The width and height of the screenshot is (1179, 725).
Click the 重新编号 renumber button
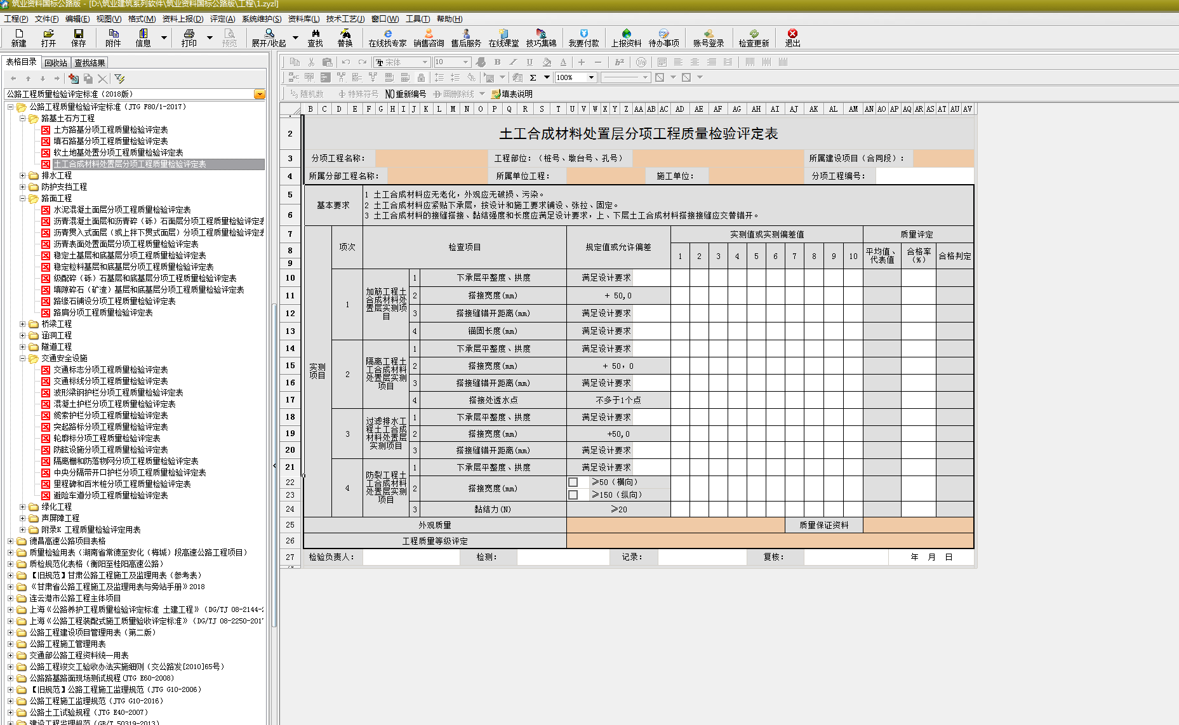pos(406,94)
